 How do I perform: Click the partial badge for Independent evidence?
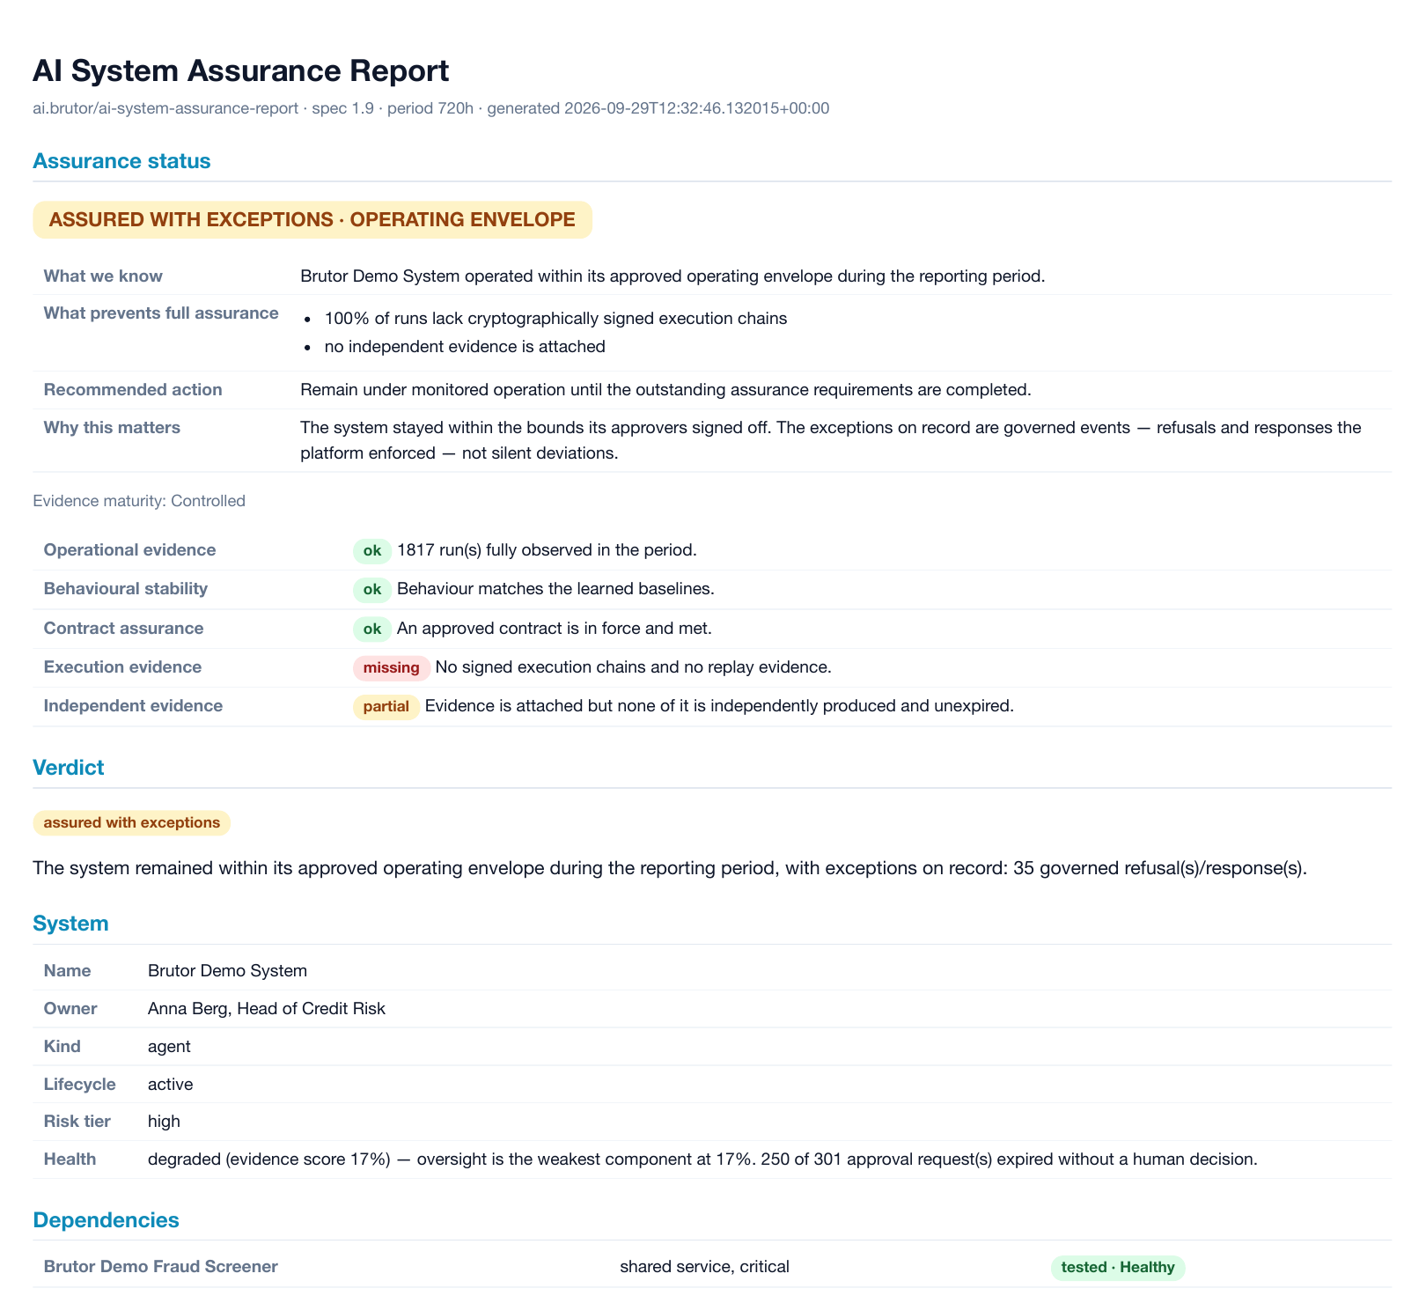tap(386, 706)
